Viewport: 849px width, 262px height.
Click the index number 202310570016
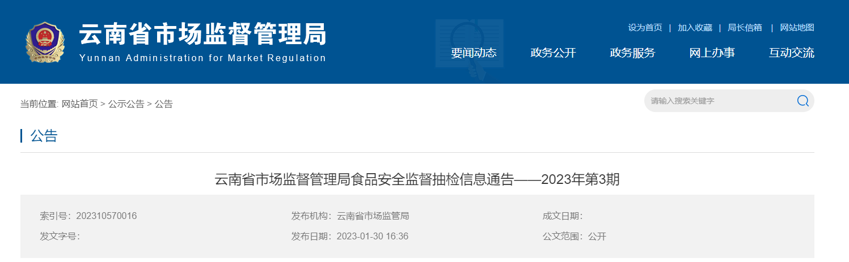[106, 216]
